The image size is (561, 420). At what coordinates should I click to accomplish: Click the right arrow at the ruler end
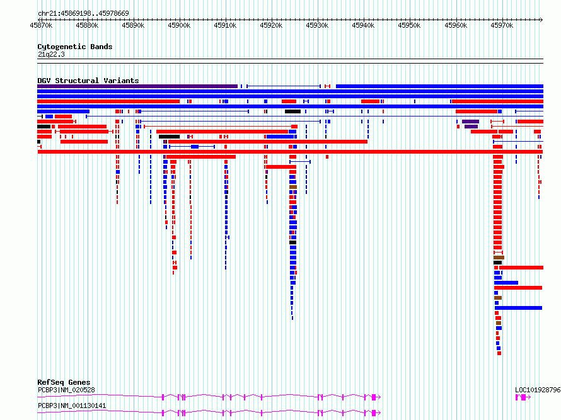[541, 20]
